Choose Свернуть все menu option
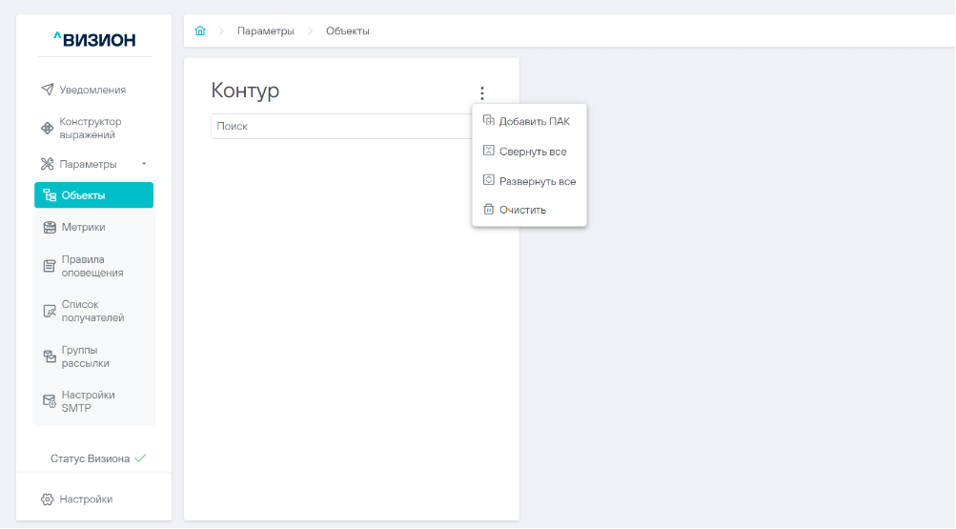Image resolution: width=956 pixels, height=529 pixels. [x=532, y=152]
